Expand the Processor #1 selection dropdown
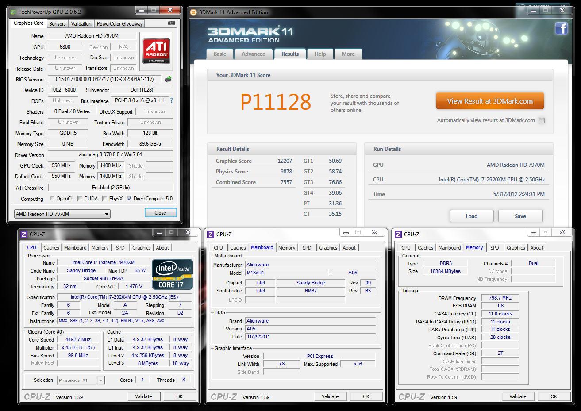Screen dimensions: 581x411 coord(81,380)
